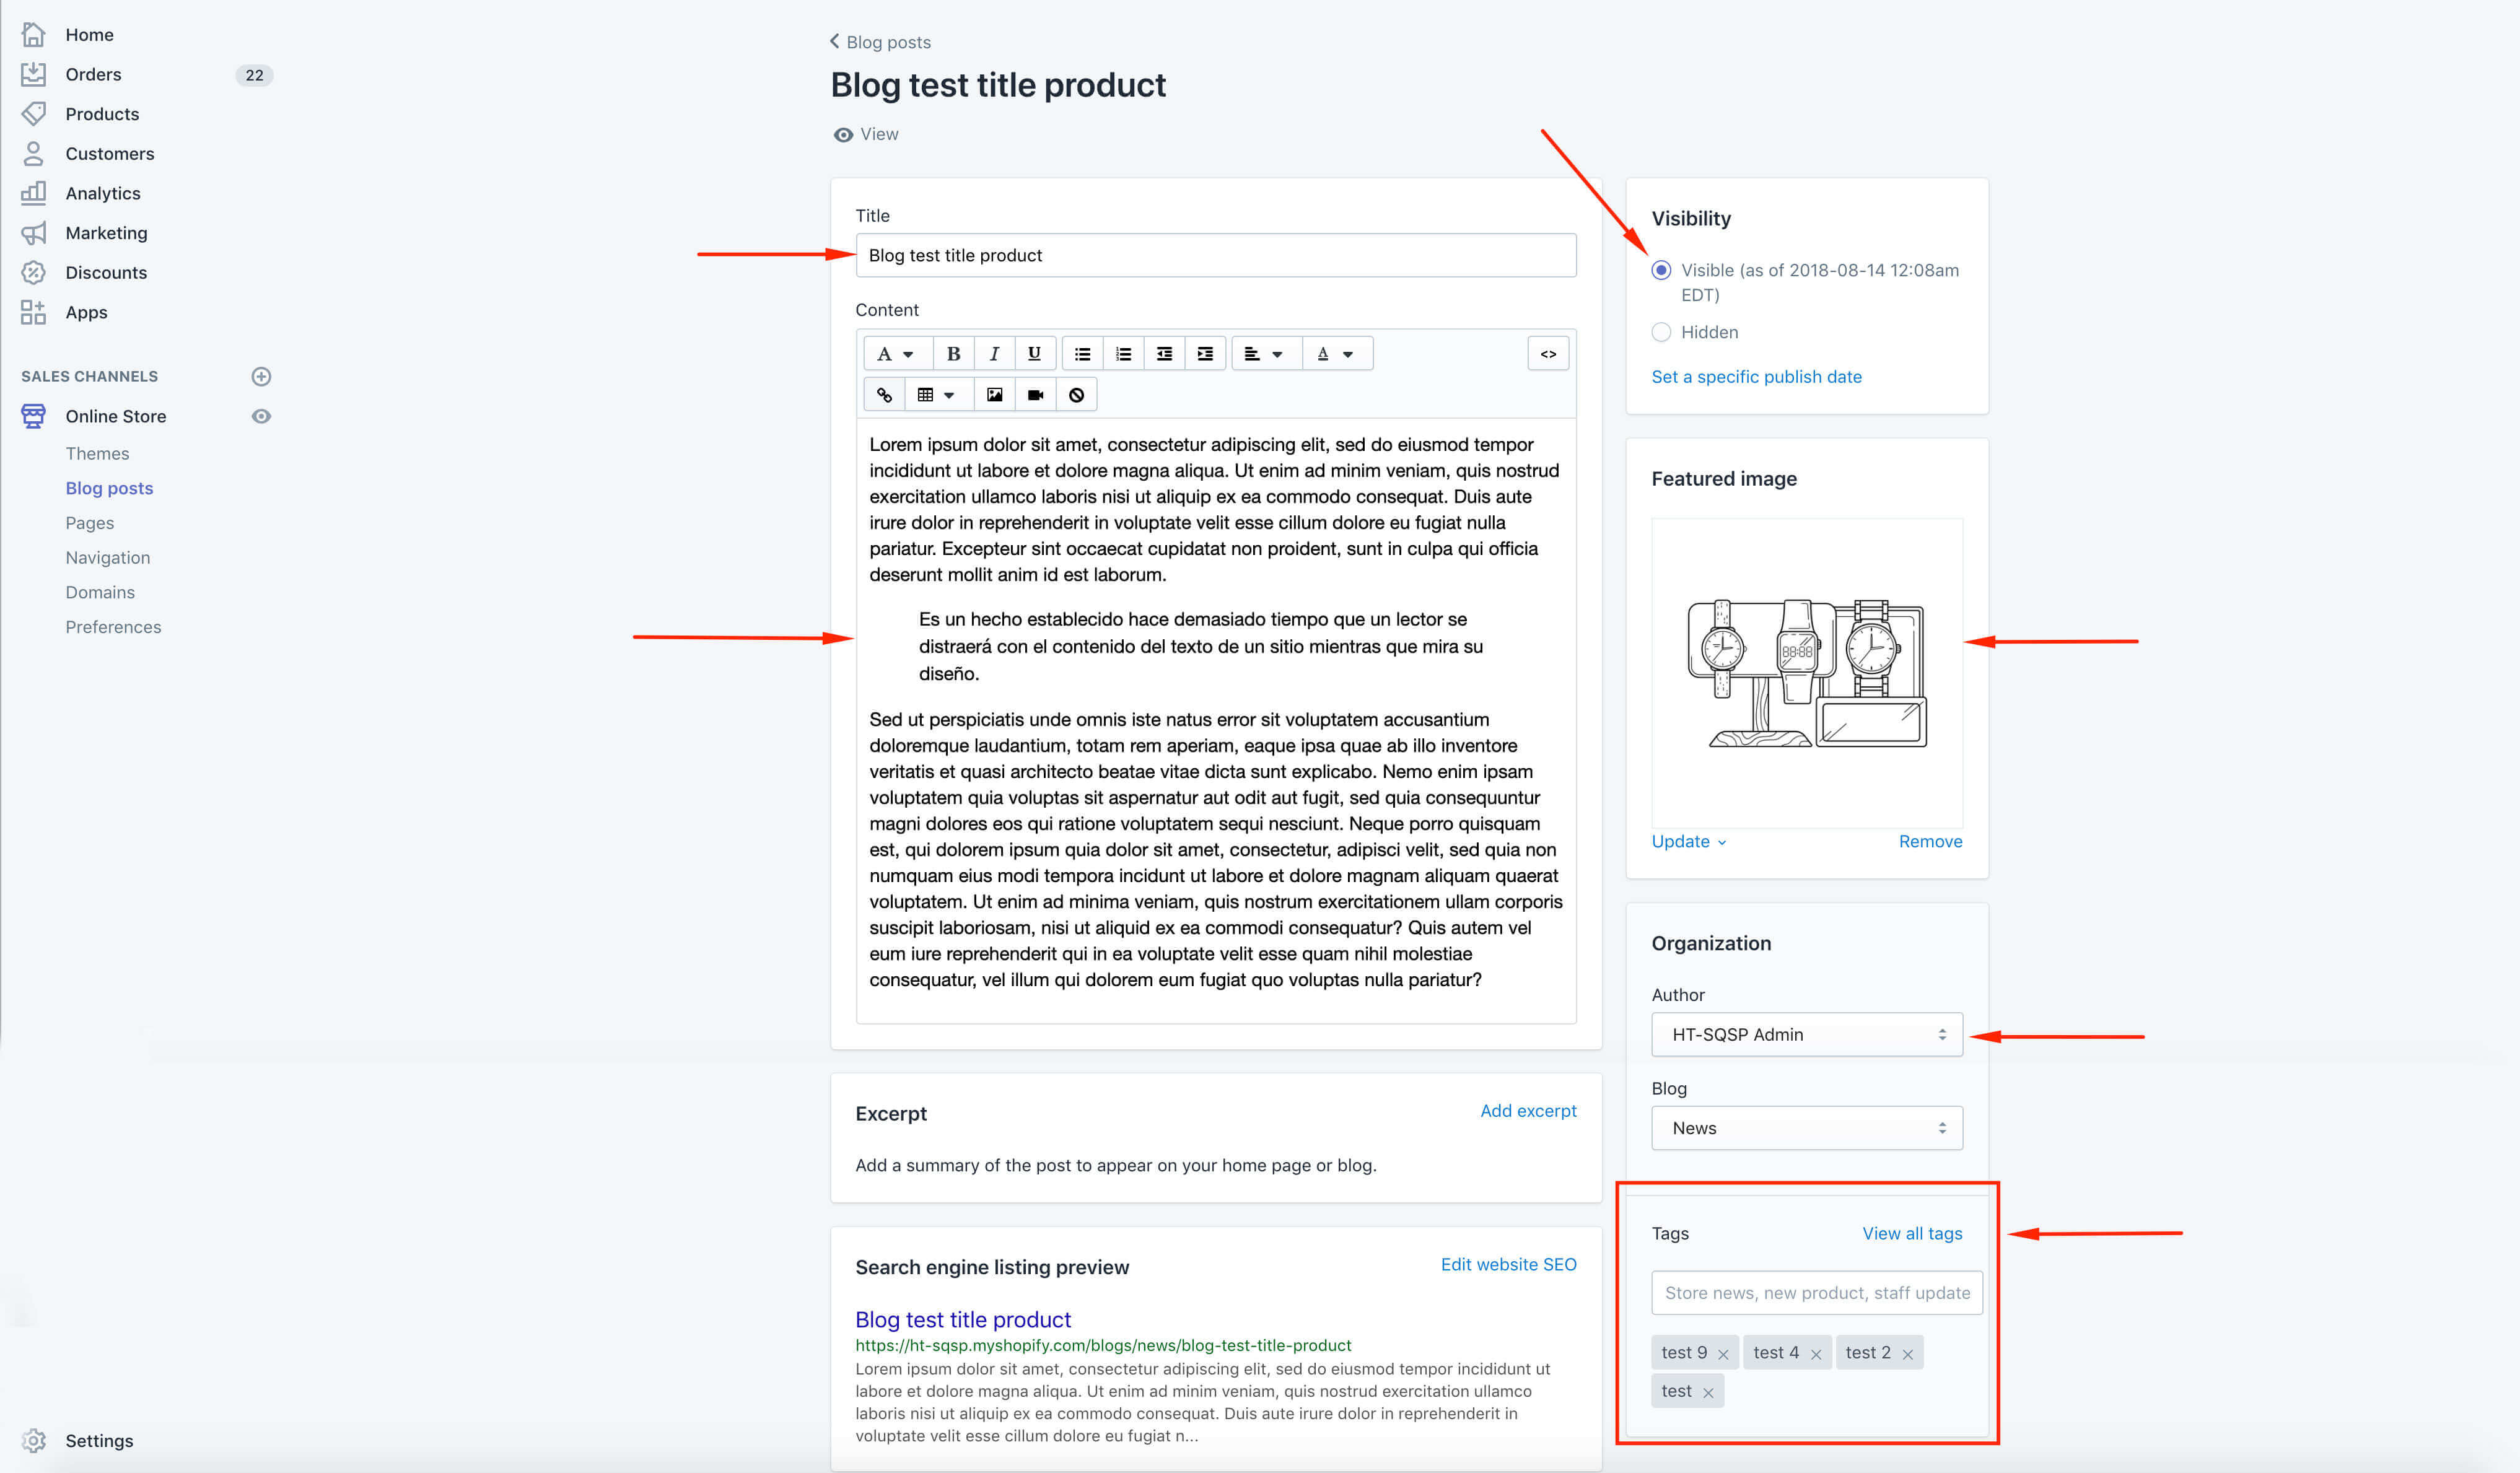Insert an image into content
The width and height of the screenshot is (2520, 1473).
coord(994,395)
